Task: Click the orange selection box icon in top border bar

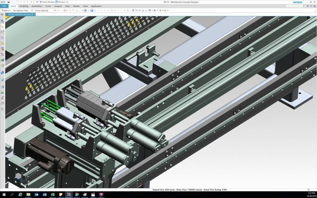Action: [x=65, y=10]
